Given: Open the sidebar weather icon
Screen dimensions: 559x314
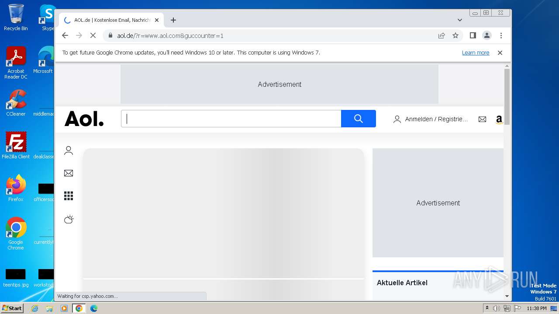Looking at the screenshot, I should click(69, 219).
